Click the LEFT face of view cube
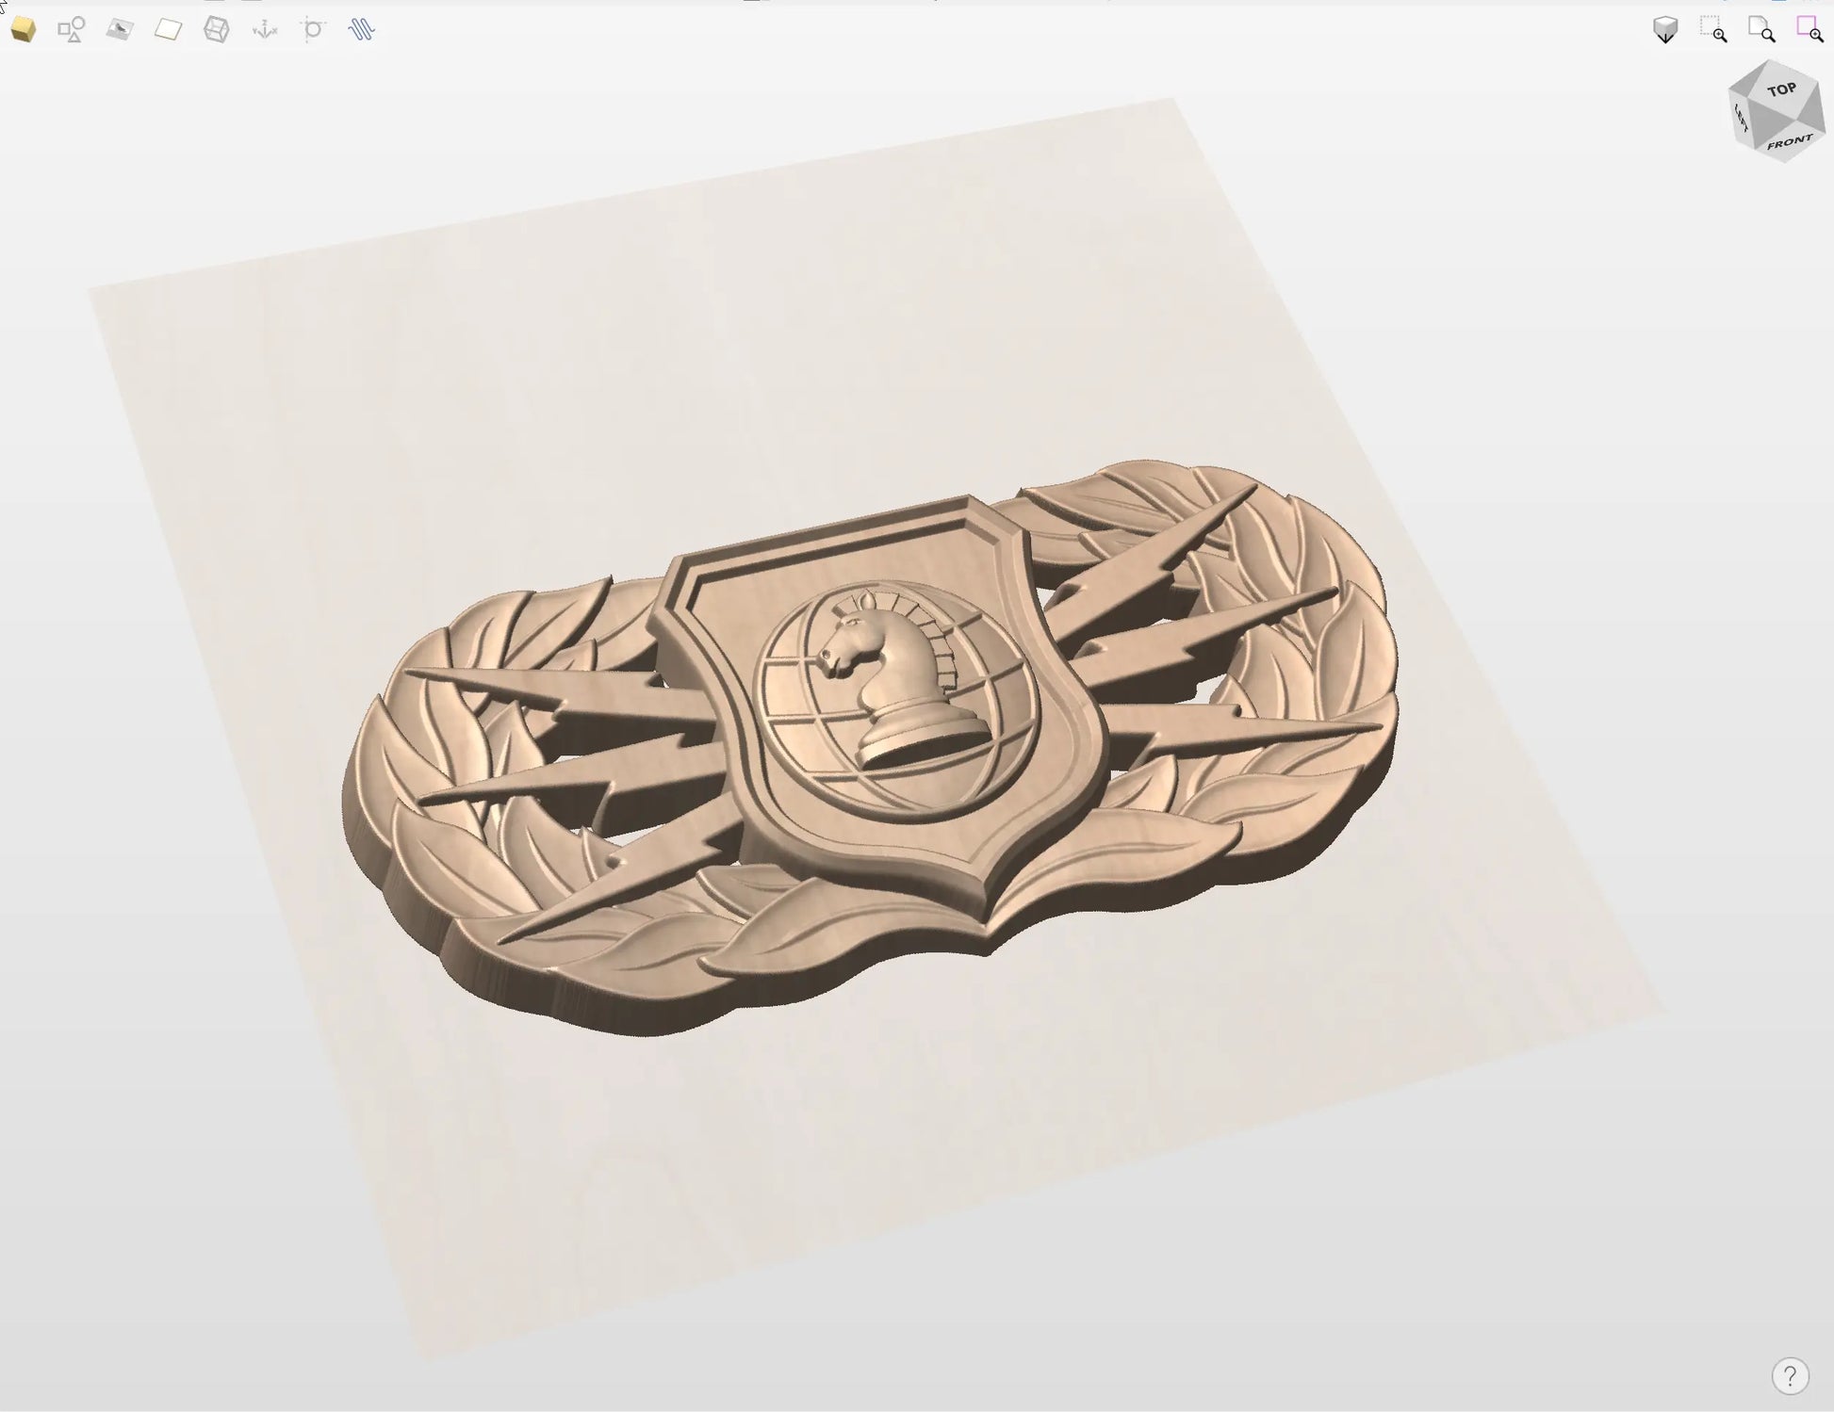This screenshot has height=1412, width=1834. (1743, 117)
